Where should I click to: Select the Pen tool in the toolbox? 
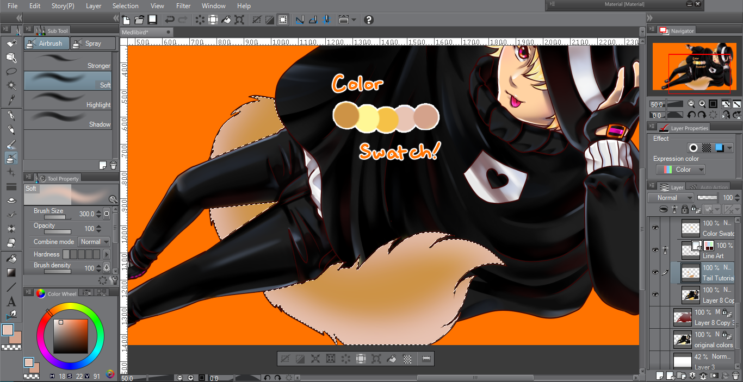[11, 116]
